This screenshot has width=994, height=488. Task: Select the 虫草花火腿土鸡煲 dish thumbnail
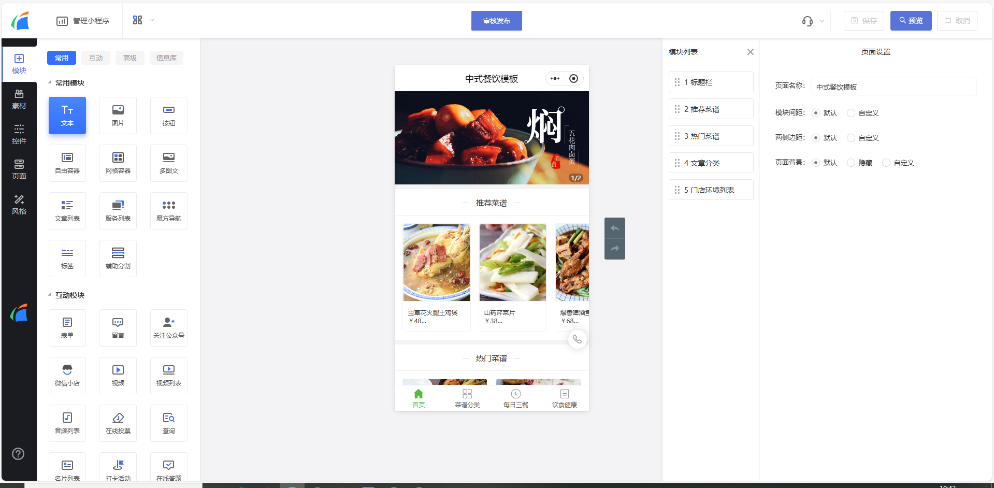[437, 263]
